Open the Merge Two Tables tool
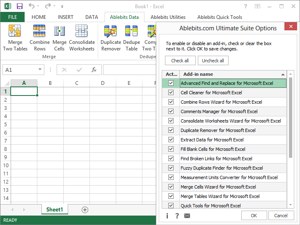The height and width of the screenshot is (225, 300). coord(15,38)
